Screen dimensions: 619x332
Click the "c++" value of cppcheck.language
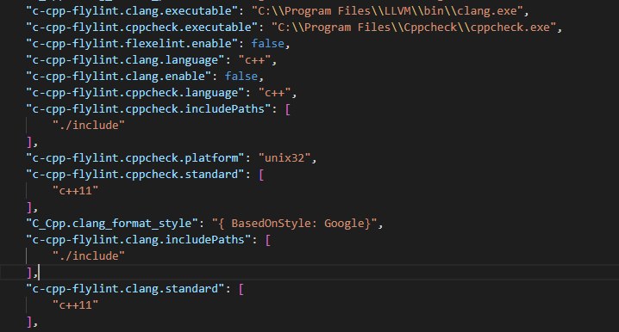click(x=274, y=93)
